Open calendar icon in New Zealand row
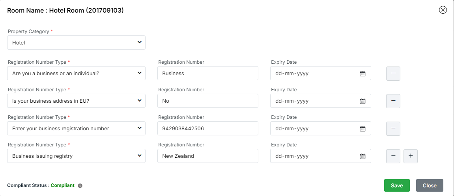The width and height of the screenshot is (454, 196). pyautogui.click(x=362, y=156)
